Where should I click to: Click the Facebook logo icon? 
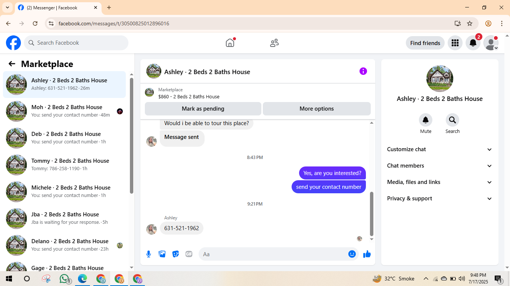tap(13, 43)
